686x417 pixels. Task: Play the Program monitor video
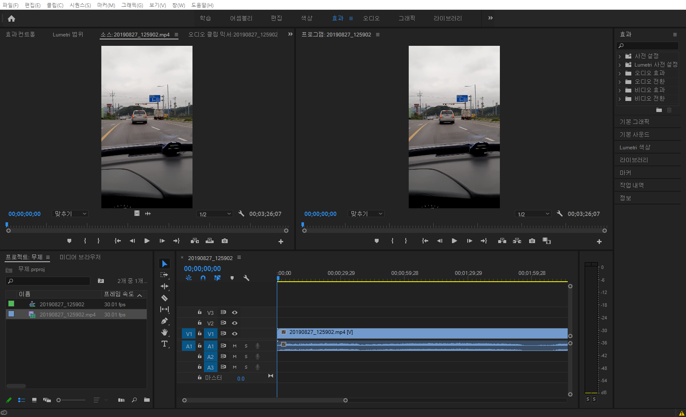point(455,241)
